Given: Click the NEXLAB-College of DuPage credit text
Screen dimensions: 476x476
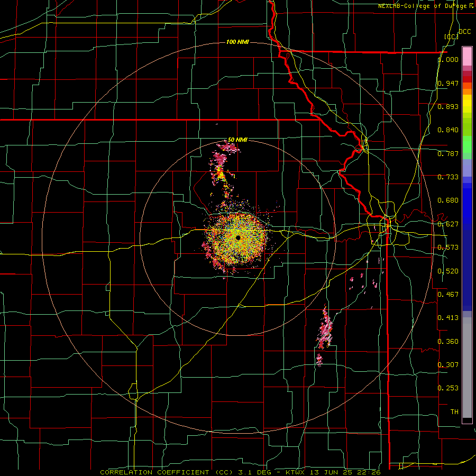Looking at the screenshot, I should 425,6.
